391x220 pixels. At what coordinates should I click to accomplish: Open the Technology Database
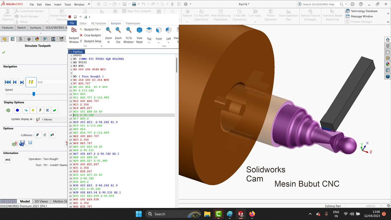(362, 11)
